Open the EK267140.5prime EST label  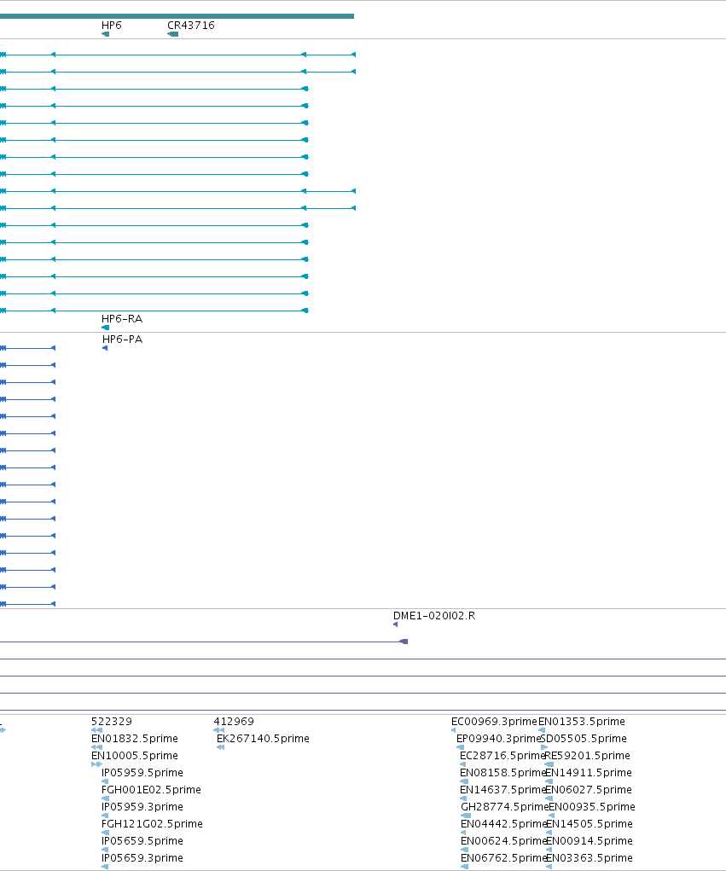(x=263, y=739)
